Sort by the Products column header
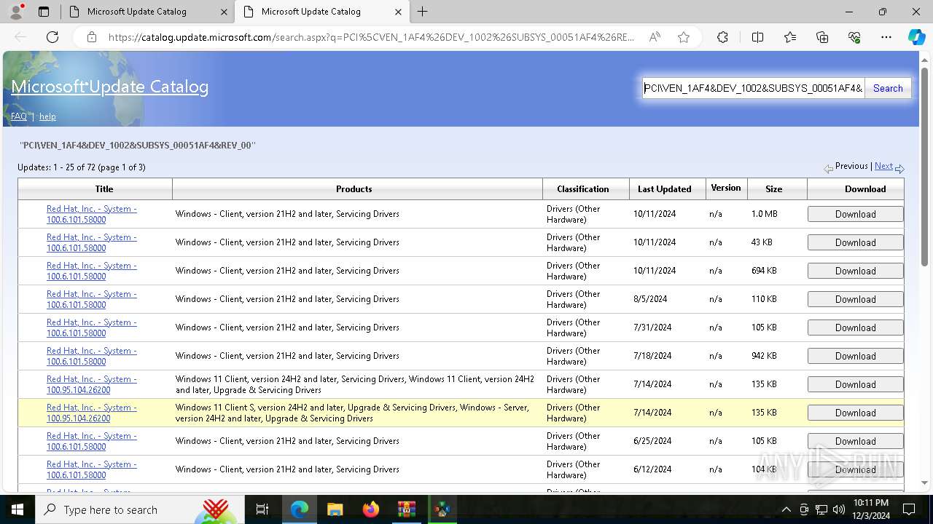 pyautogui.click(x=354, y=188)
